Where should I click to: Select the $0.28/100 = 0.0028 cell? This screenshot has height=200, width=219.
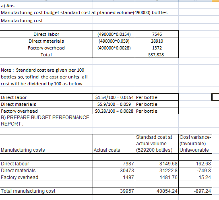point(114,111)
